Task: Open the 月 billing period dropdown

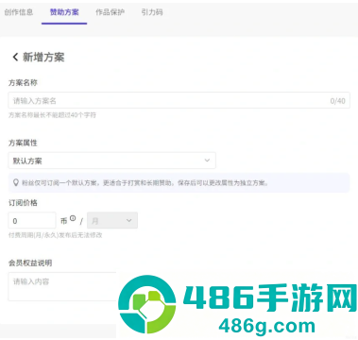Action: point(112,220)
